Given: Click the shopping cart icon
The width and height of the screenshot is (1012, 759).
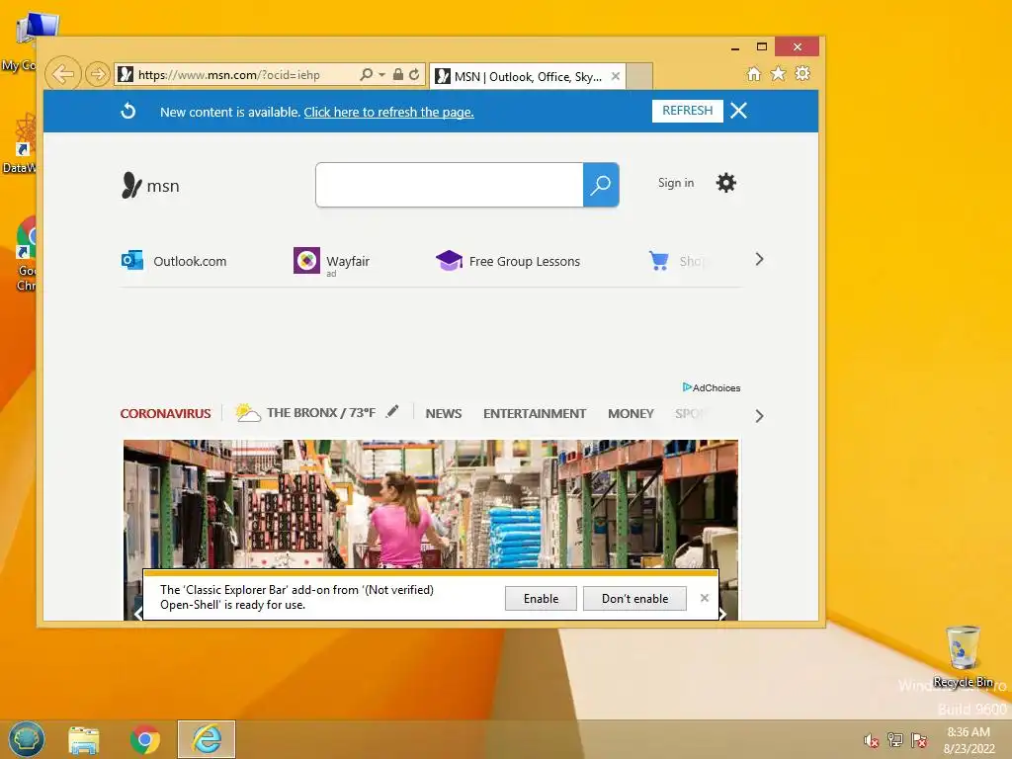Looking at the screenshot, I should point(659,260).
